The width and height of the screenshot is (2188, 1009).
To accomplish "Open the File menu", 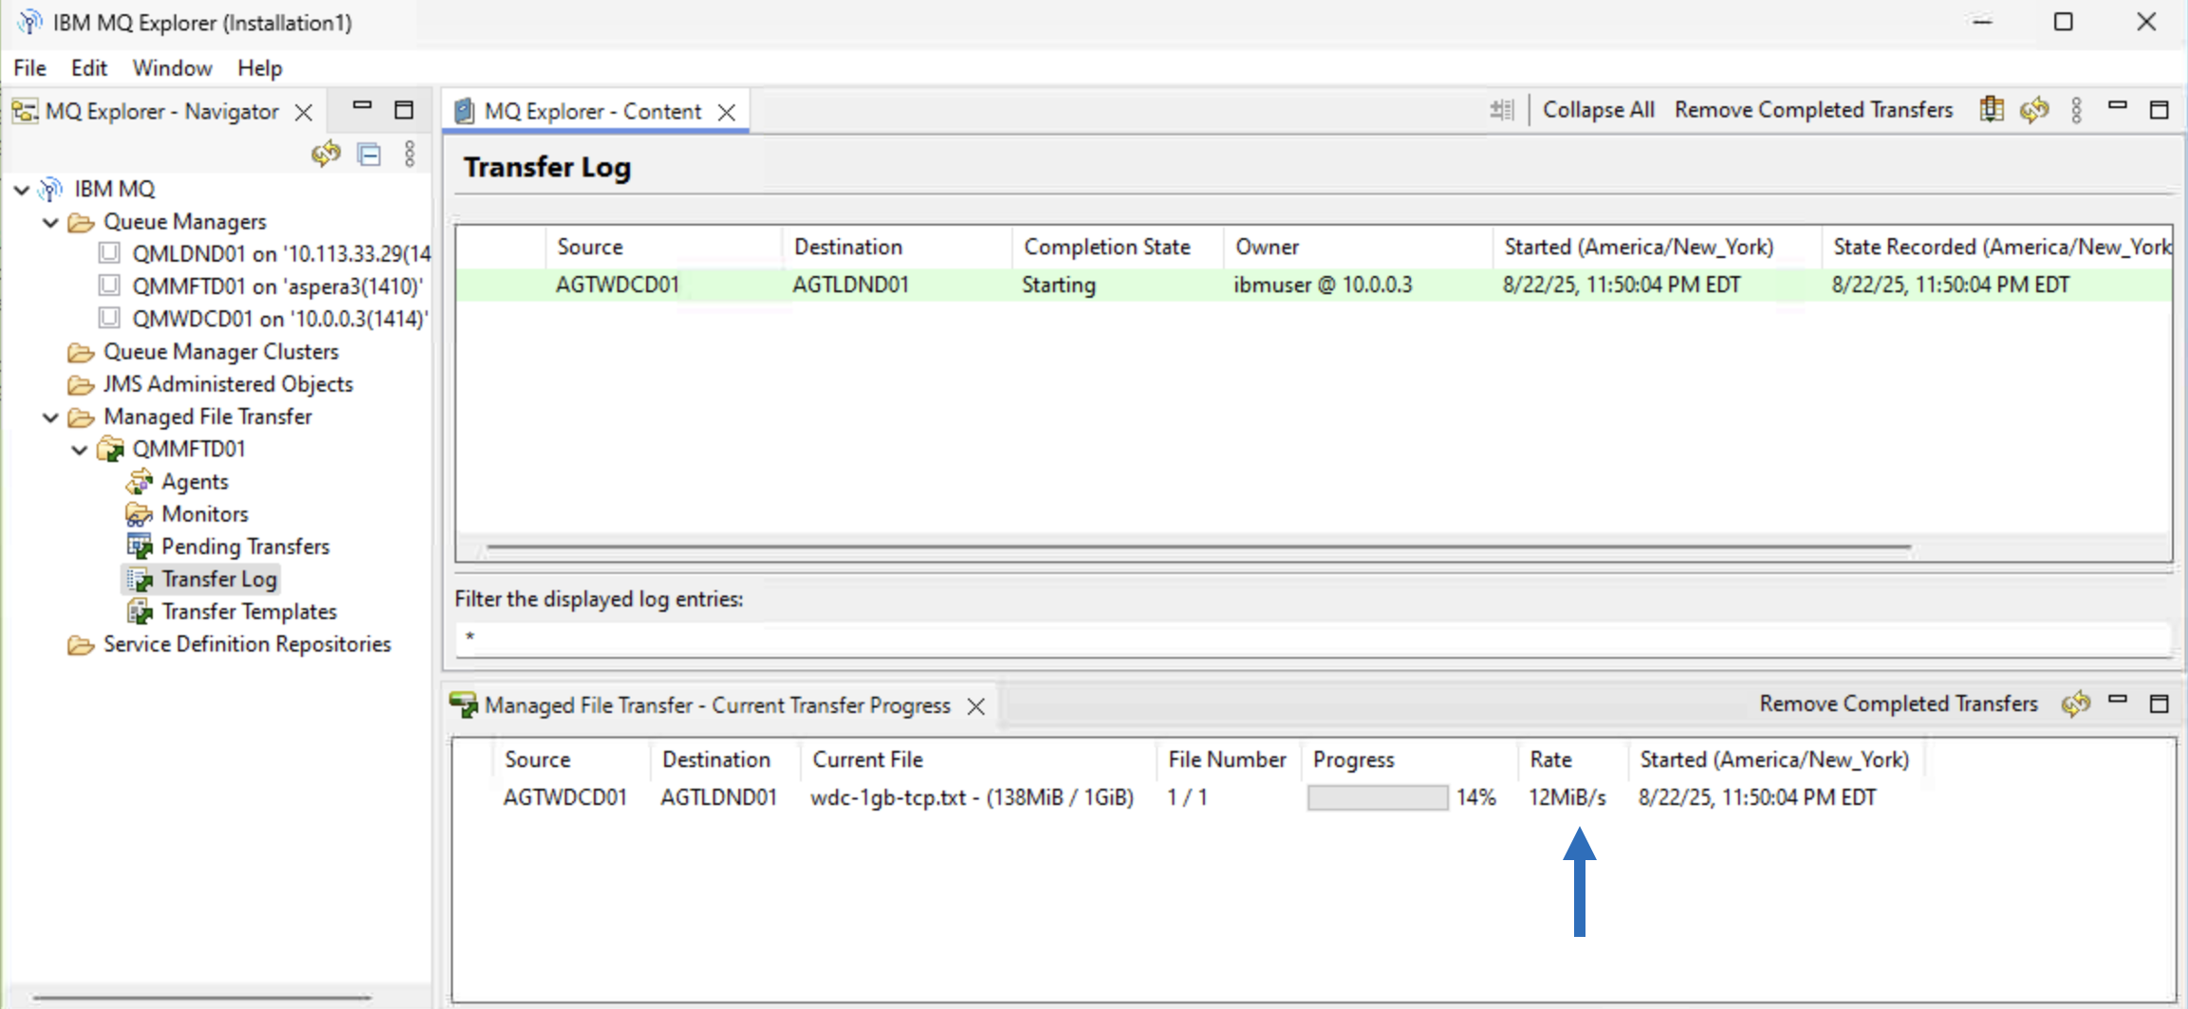I will (x=30, y=68).
